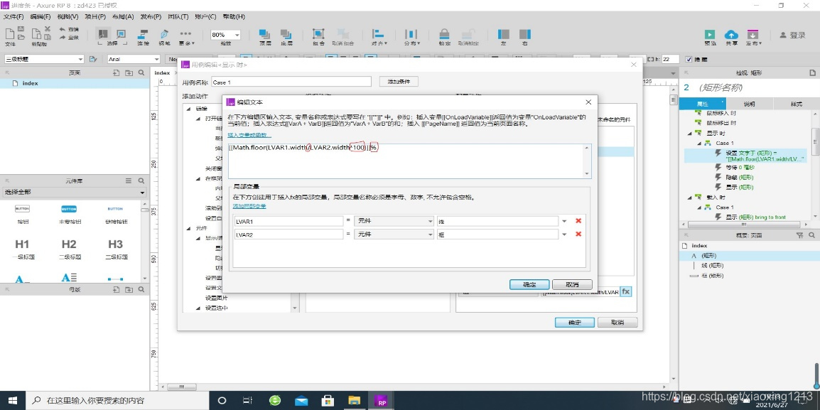This screenshot has width=820, height=410.
Task: Click the Unlock (取消锁定) icon
Action: (x=470, y=34)
